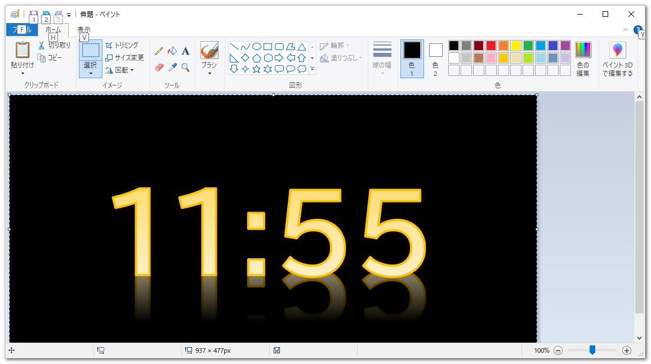Open the File (ファイル) menu tab
Viewport: 651px width, 364px height.
(21, 30)
